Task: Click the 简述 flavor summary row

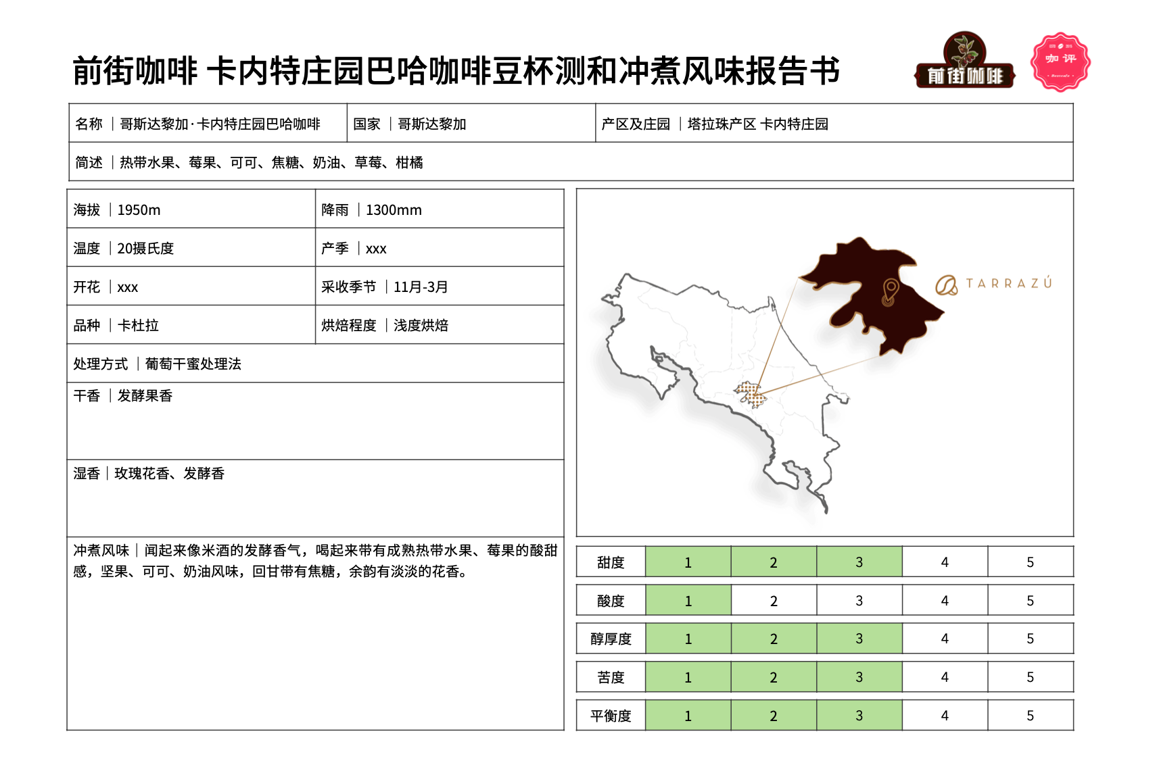Action: click(570, 162)
